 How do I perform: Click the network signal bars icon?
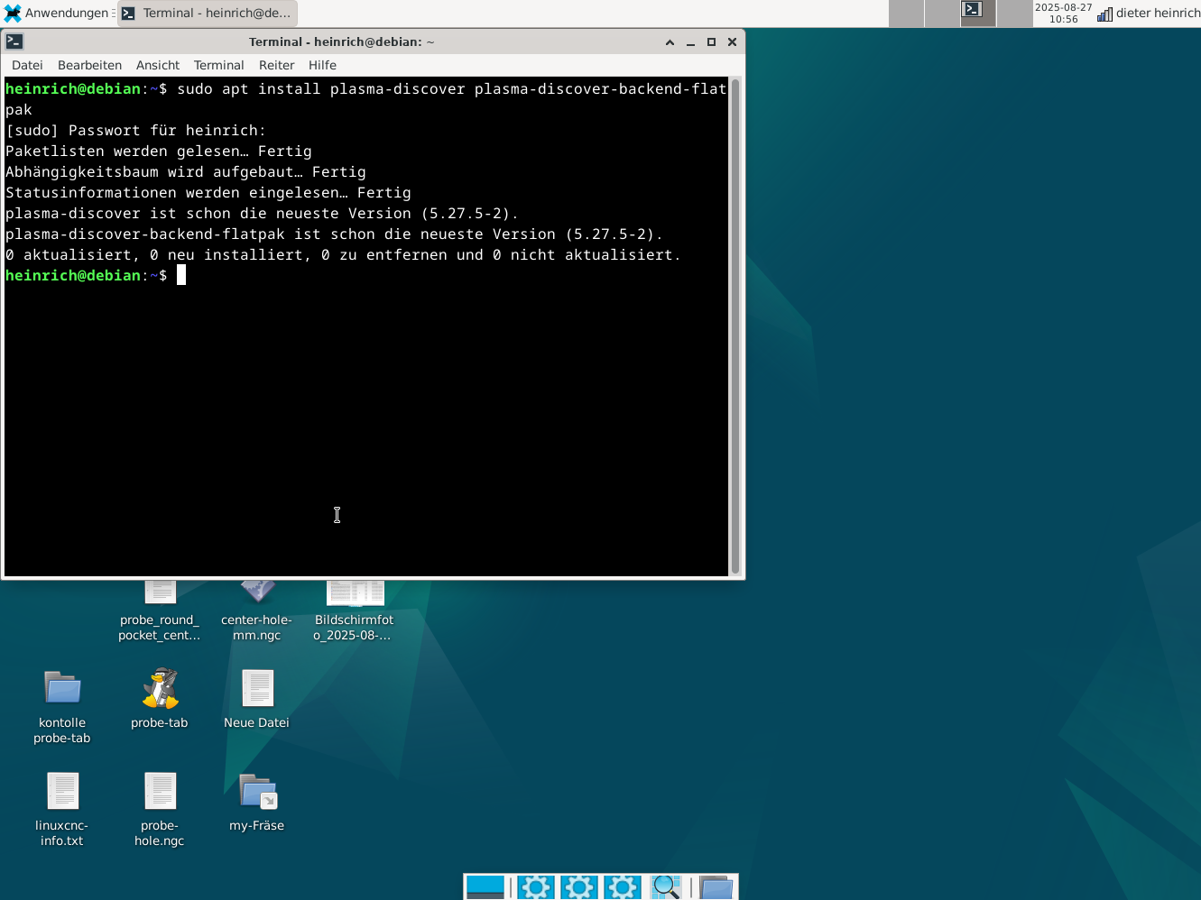point(1104,14)
